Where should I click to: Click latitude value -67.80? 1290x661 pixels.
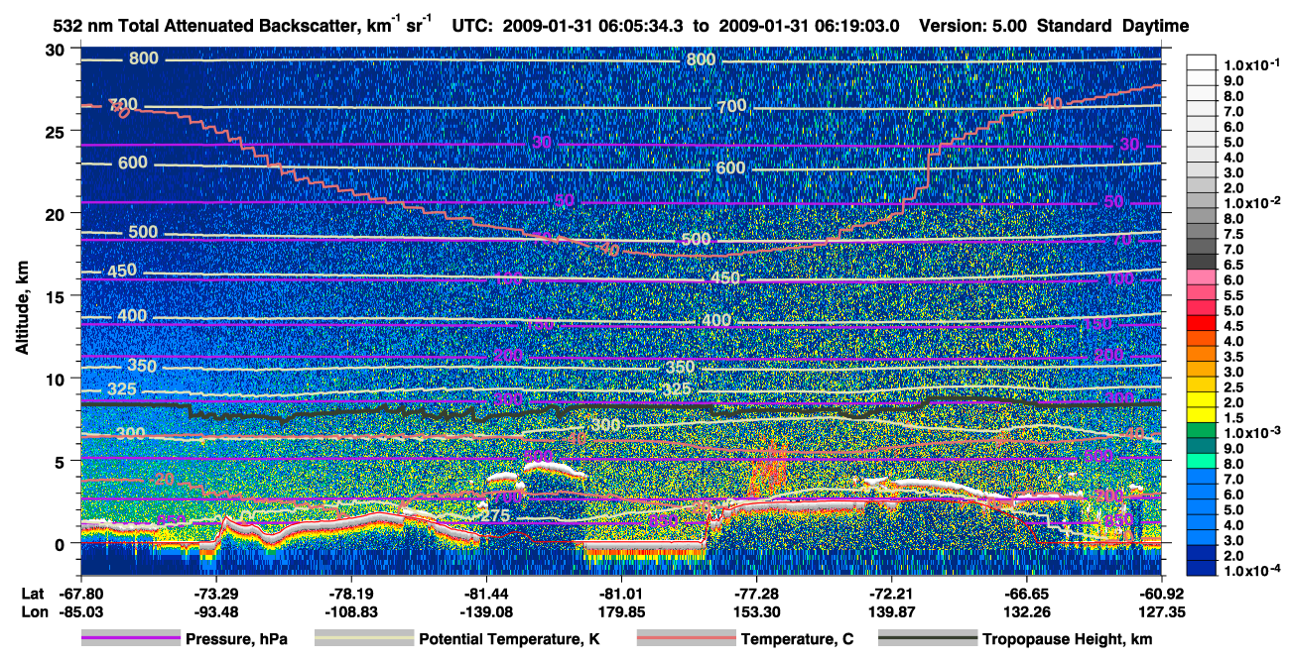(x=81, y=594)
